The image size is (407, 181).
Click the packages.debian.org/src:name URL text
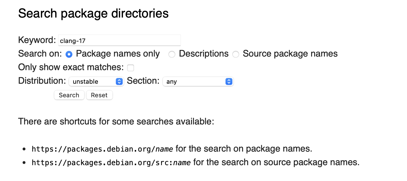[111, 163]
